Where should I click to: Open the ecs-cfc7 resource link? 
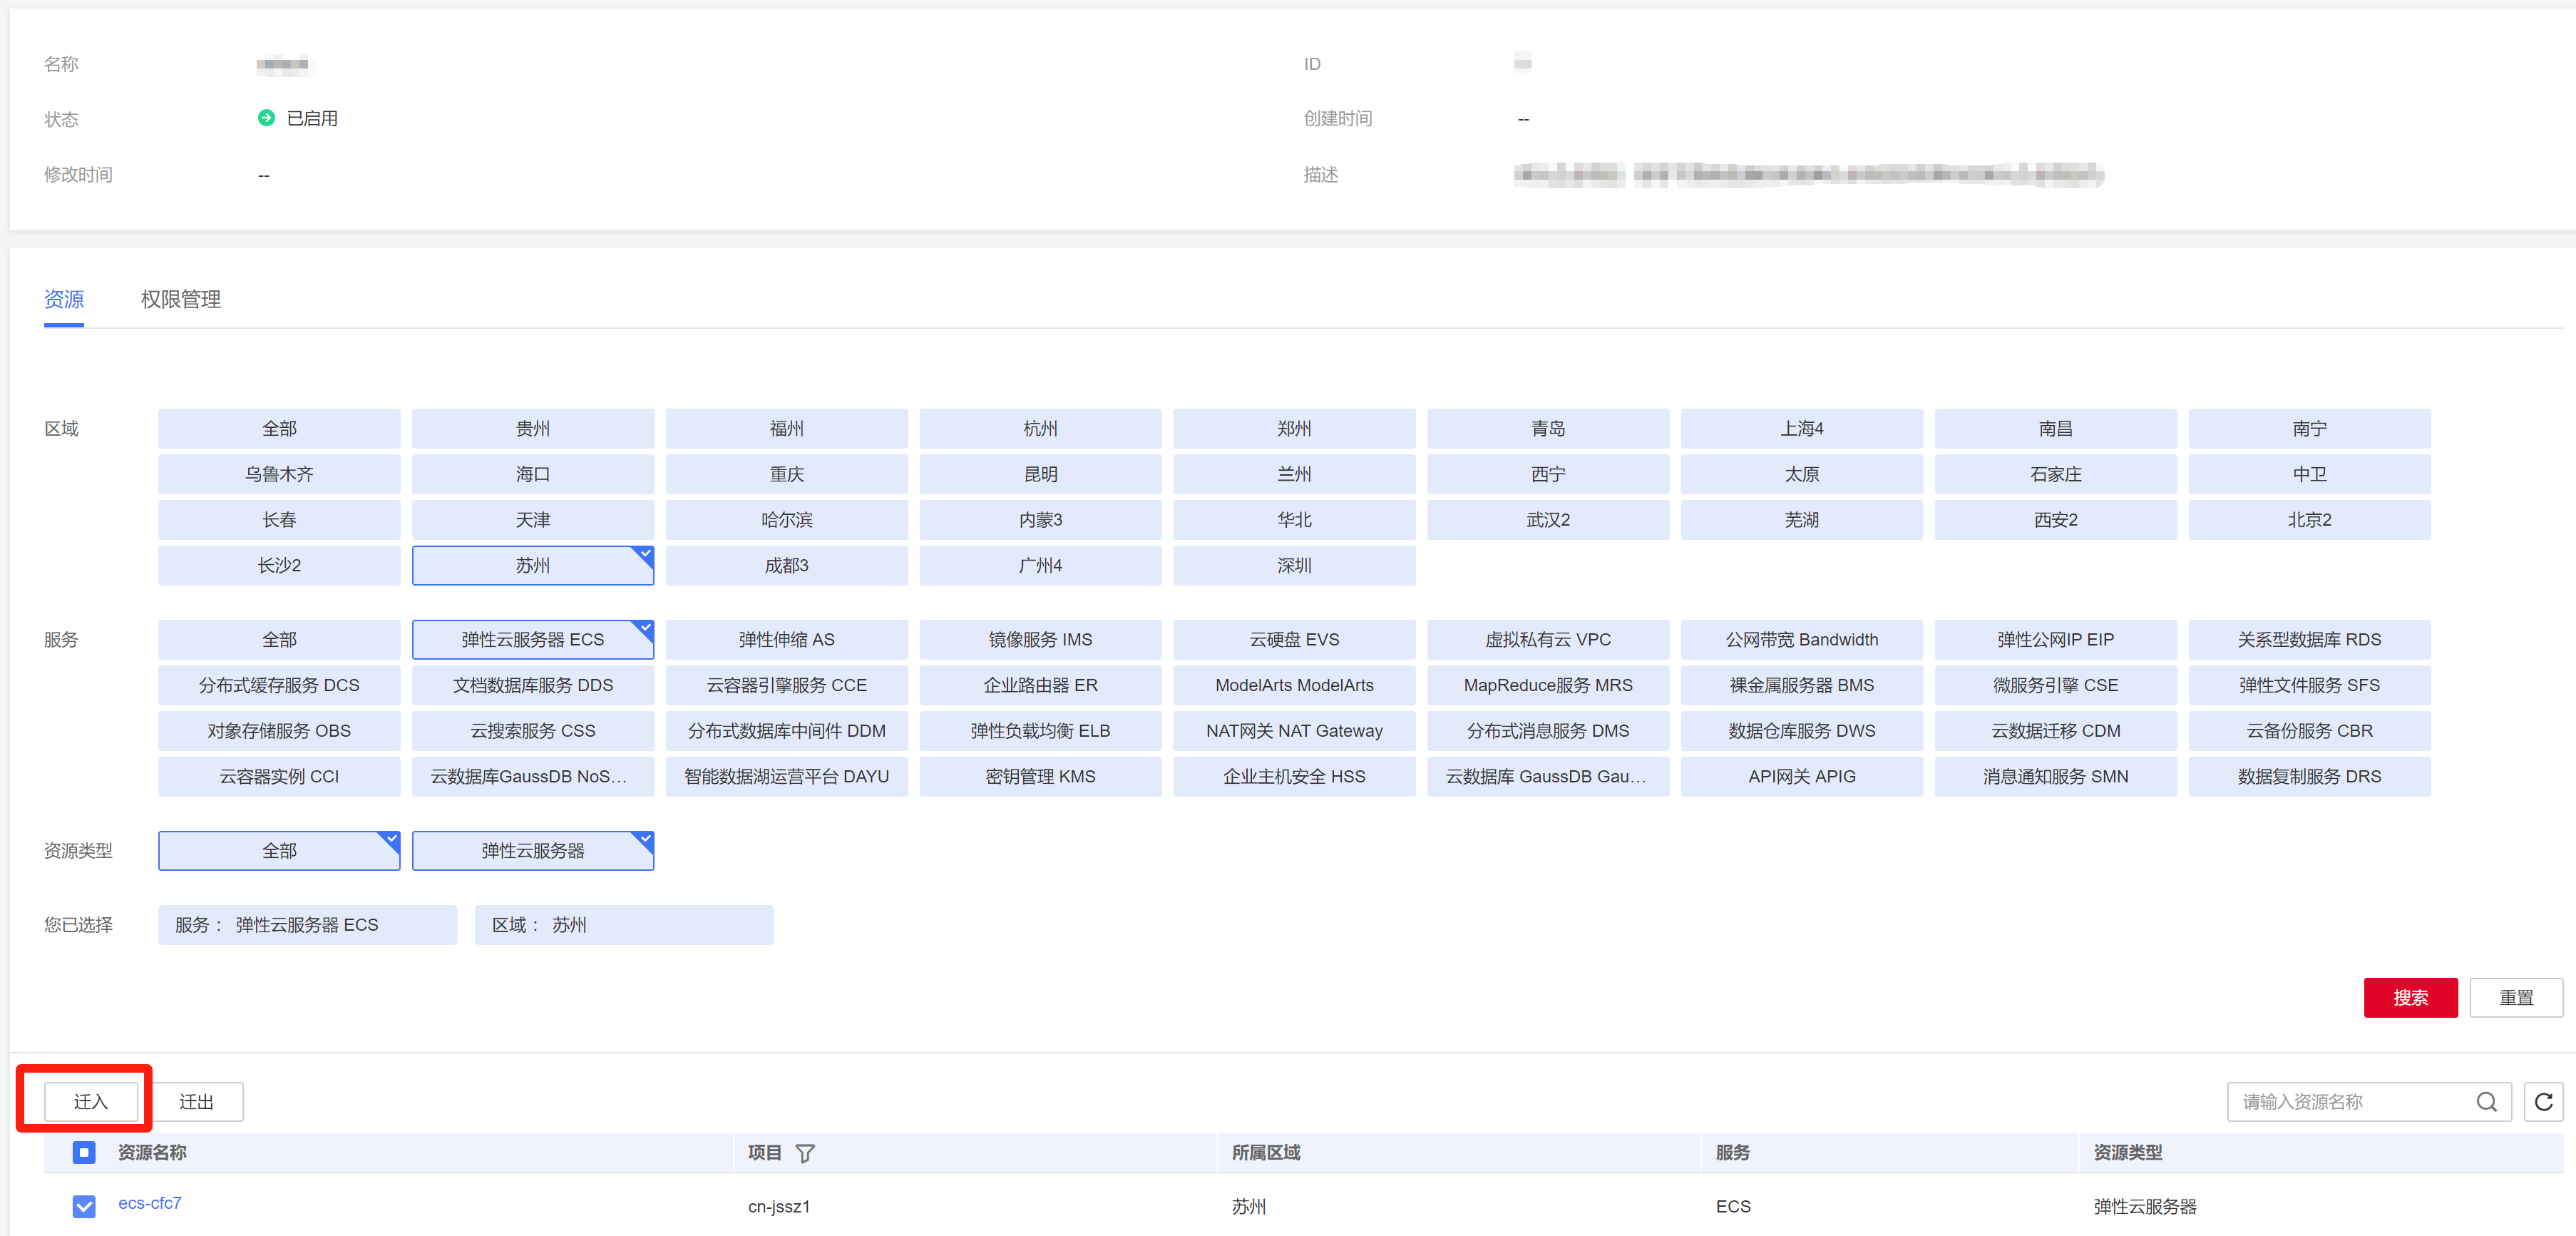[149, 1203]
